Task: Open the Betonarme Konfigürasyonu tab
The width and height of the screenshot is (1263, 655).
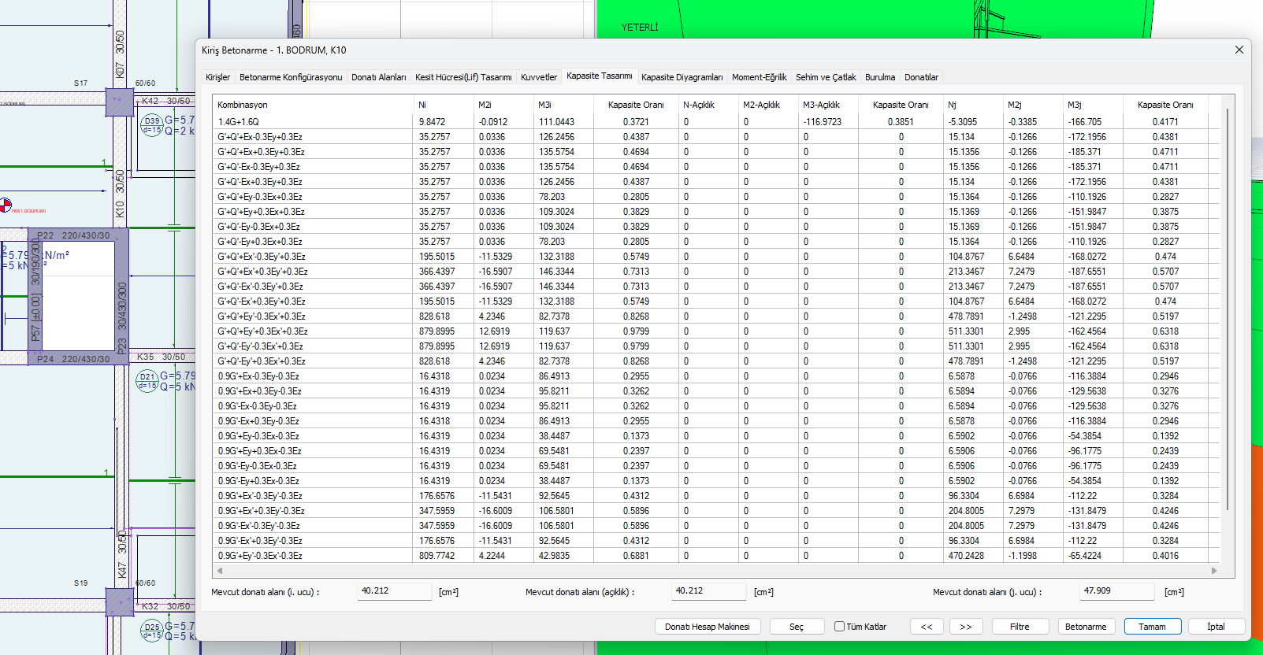Action: (291, 77)
